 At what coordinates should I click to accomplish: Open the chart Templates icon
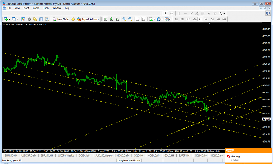166,19
